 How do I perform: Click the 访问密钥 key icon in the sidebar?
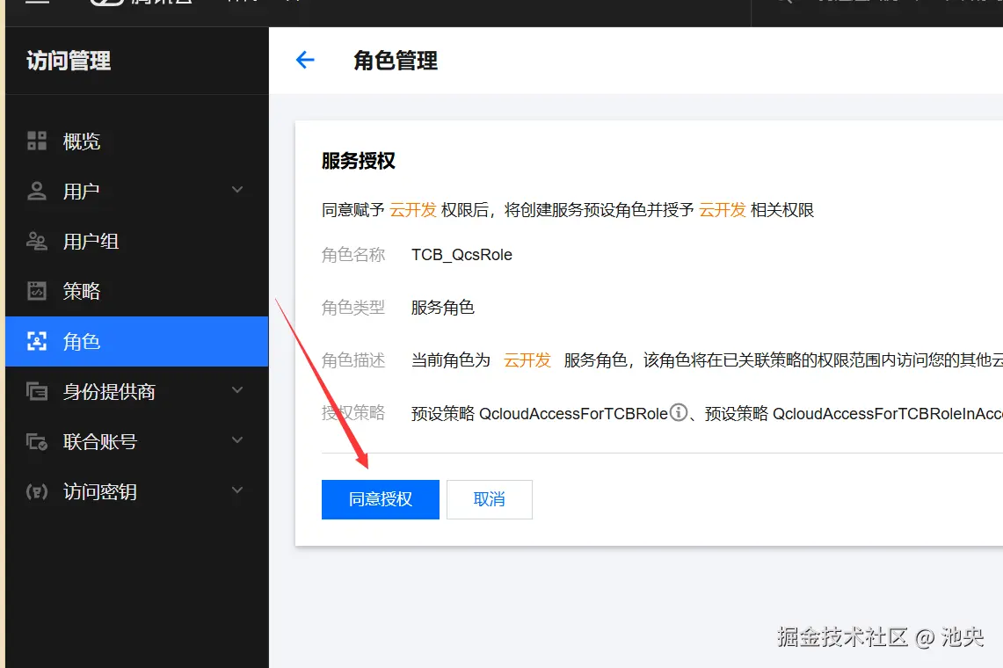coord(37,491)
